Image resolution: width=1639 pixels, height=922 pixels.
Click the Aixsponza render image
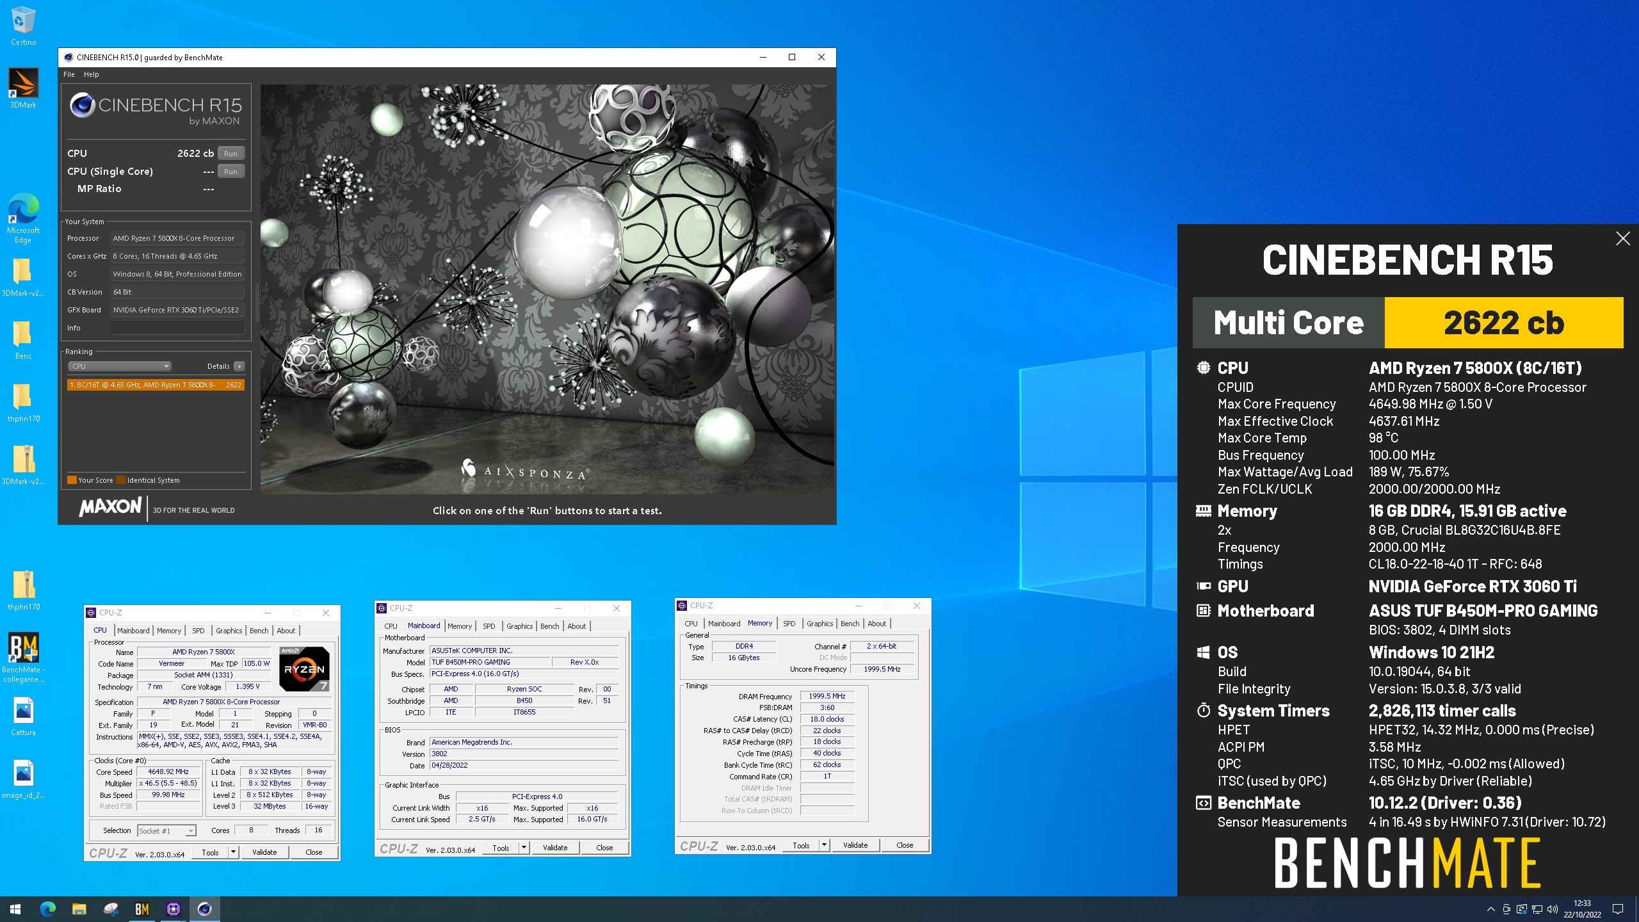[x=547, y=289]
